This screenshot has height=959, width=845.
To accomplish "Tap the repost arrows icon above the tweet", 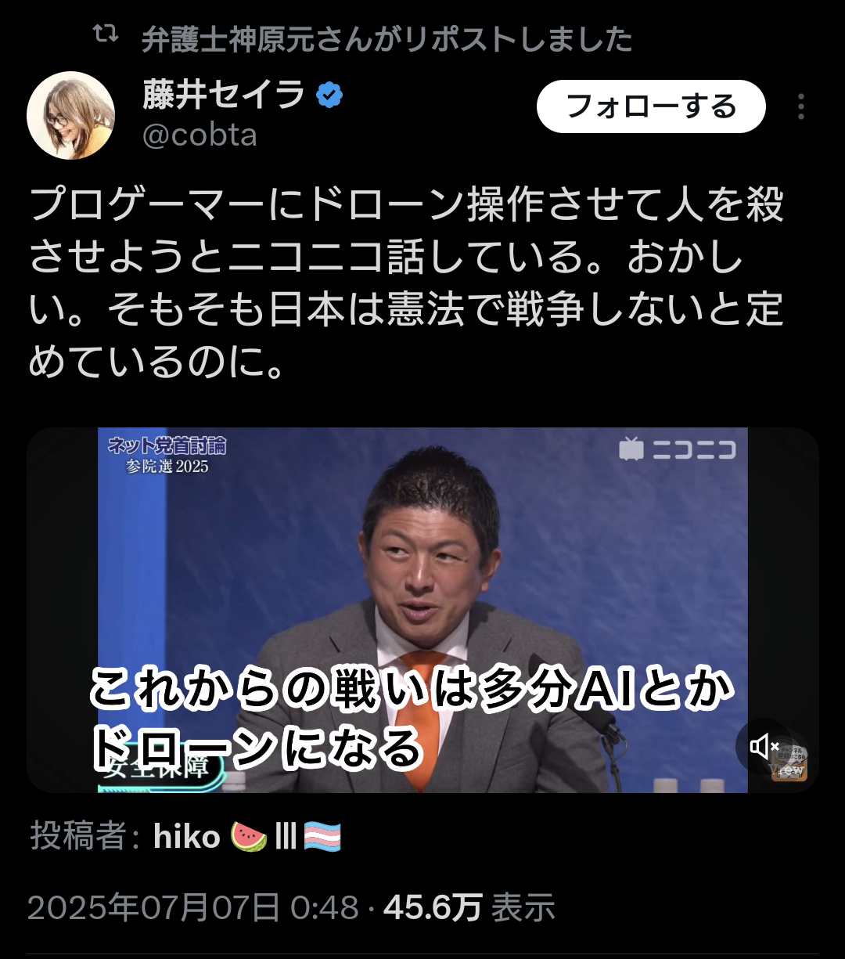I will click(x=105, y=34).
